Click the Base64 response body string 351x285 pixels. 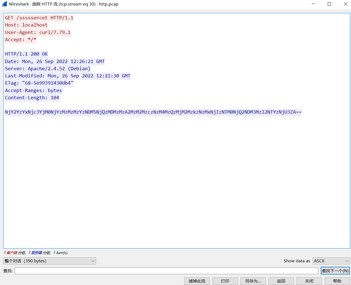[x=153, y=112]
